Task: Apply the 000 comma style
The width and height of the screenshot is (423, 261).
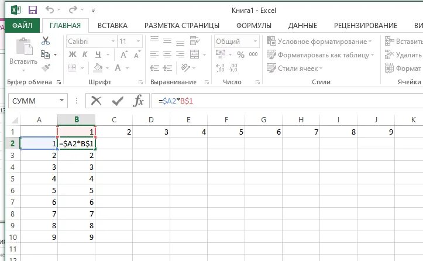Action: click(253, 54)
